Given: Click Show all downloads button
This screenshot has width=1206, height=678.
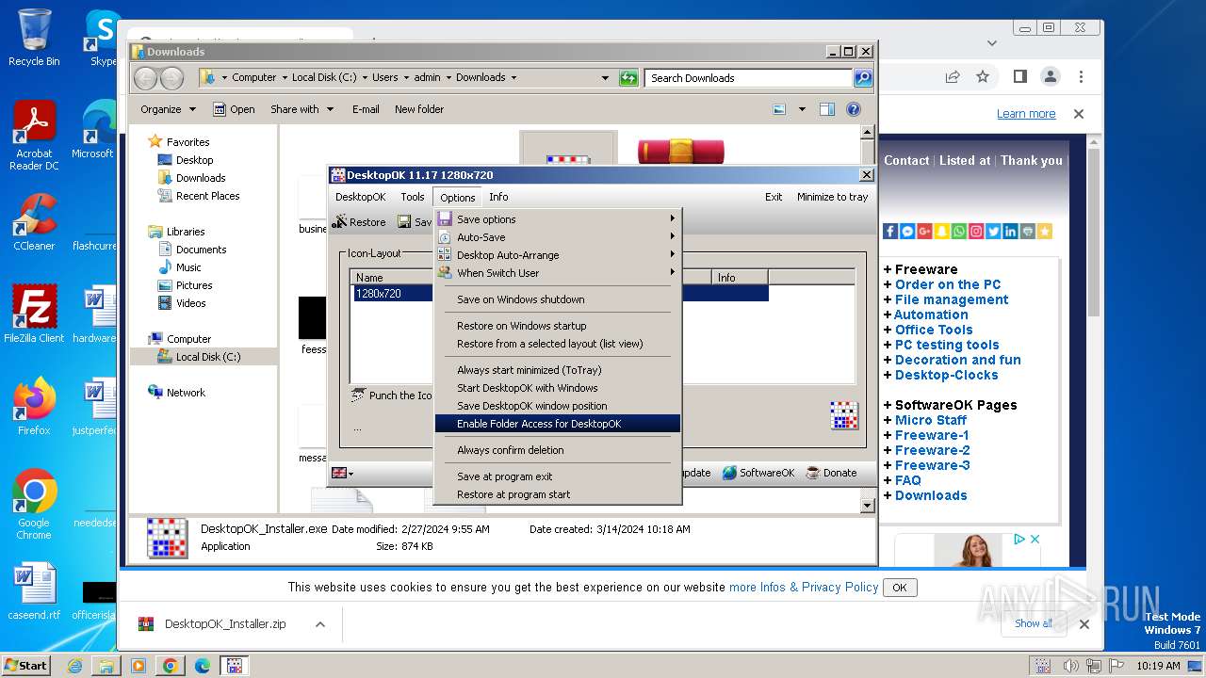Looking at the screenshot, I should tap(1033, 623).
